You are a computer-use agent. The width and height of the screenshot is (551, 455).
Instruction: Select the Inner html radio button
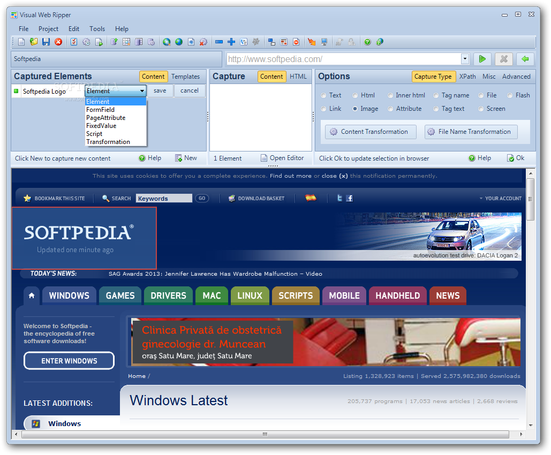(390, 96)
